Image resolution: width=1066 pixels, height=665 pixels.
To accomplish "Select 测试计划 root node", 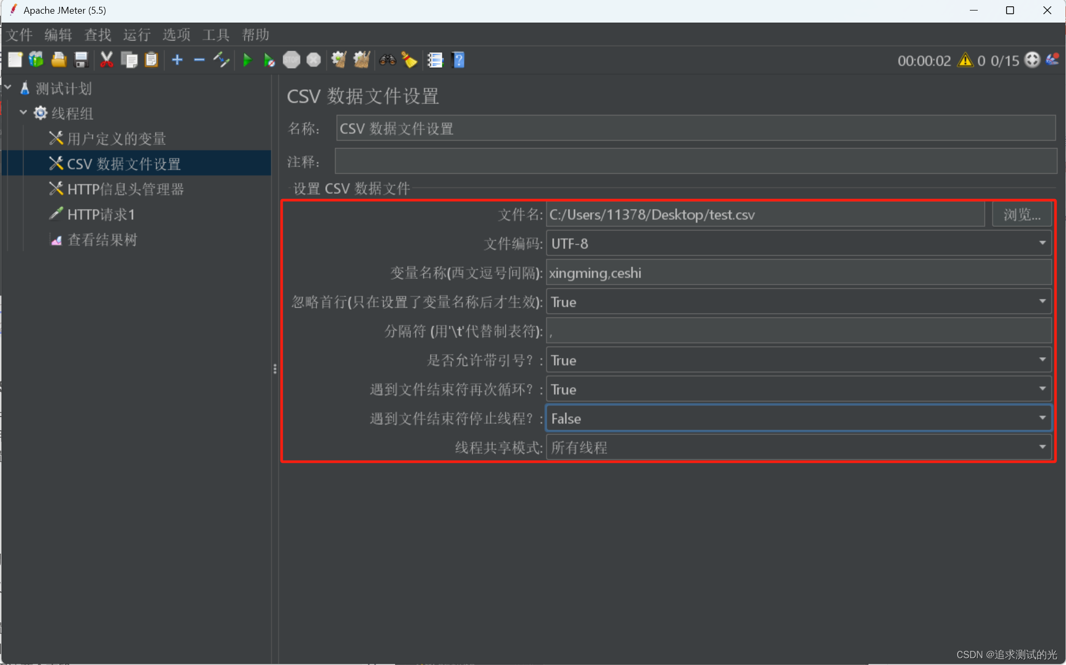I will pyautogui.click(x=64, y=88).
